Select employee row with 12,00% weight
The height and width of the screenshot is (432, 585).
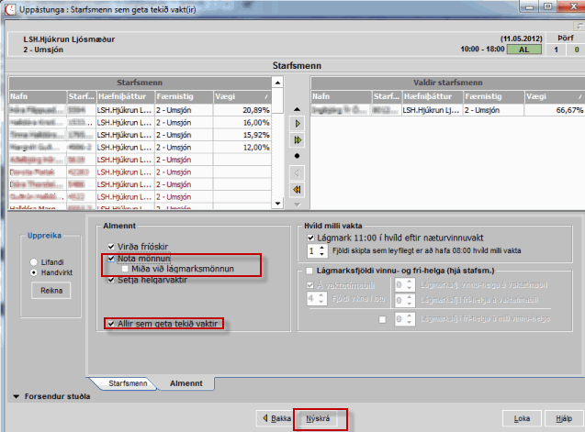coord(140,148)
